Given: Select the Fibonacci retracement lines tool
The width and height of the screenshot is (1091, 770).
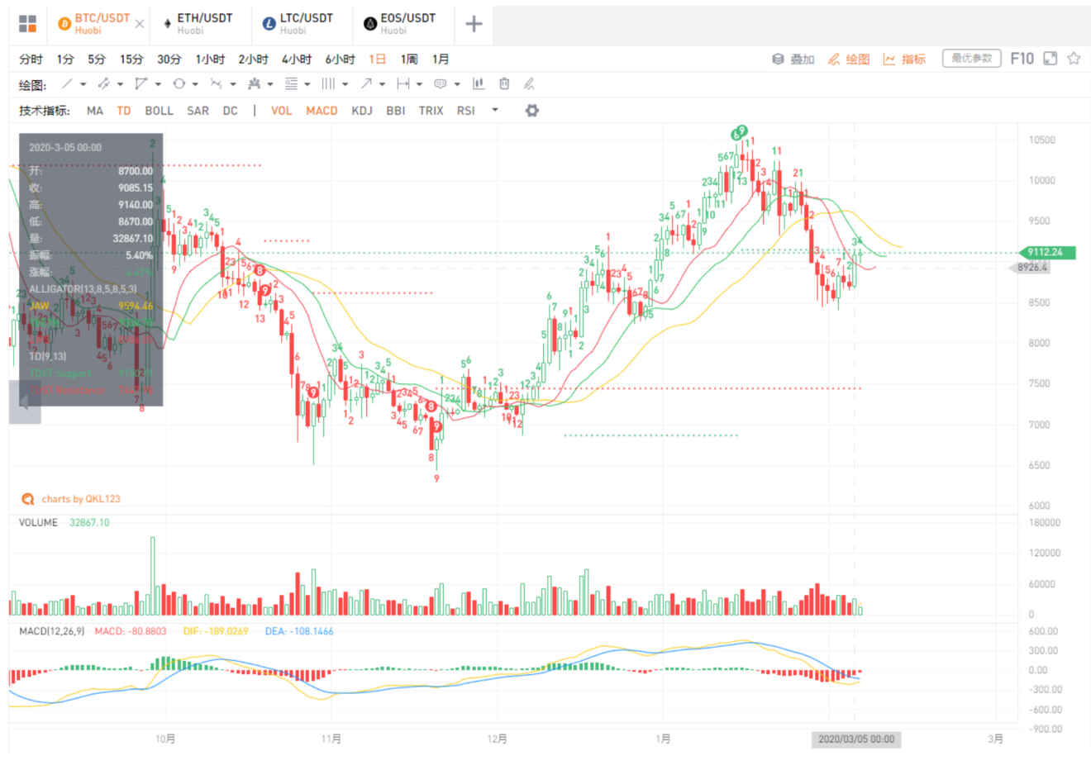Looking at the screenshot, I should (x=291, y=83).
